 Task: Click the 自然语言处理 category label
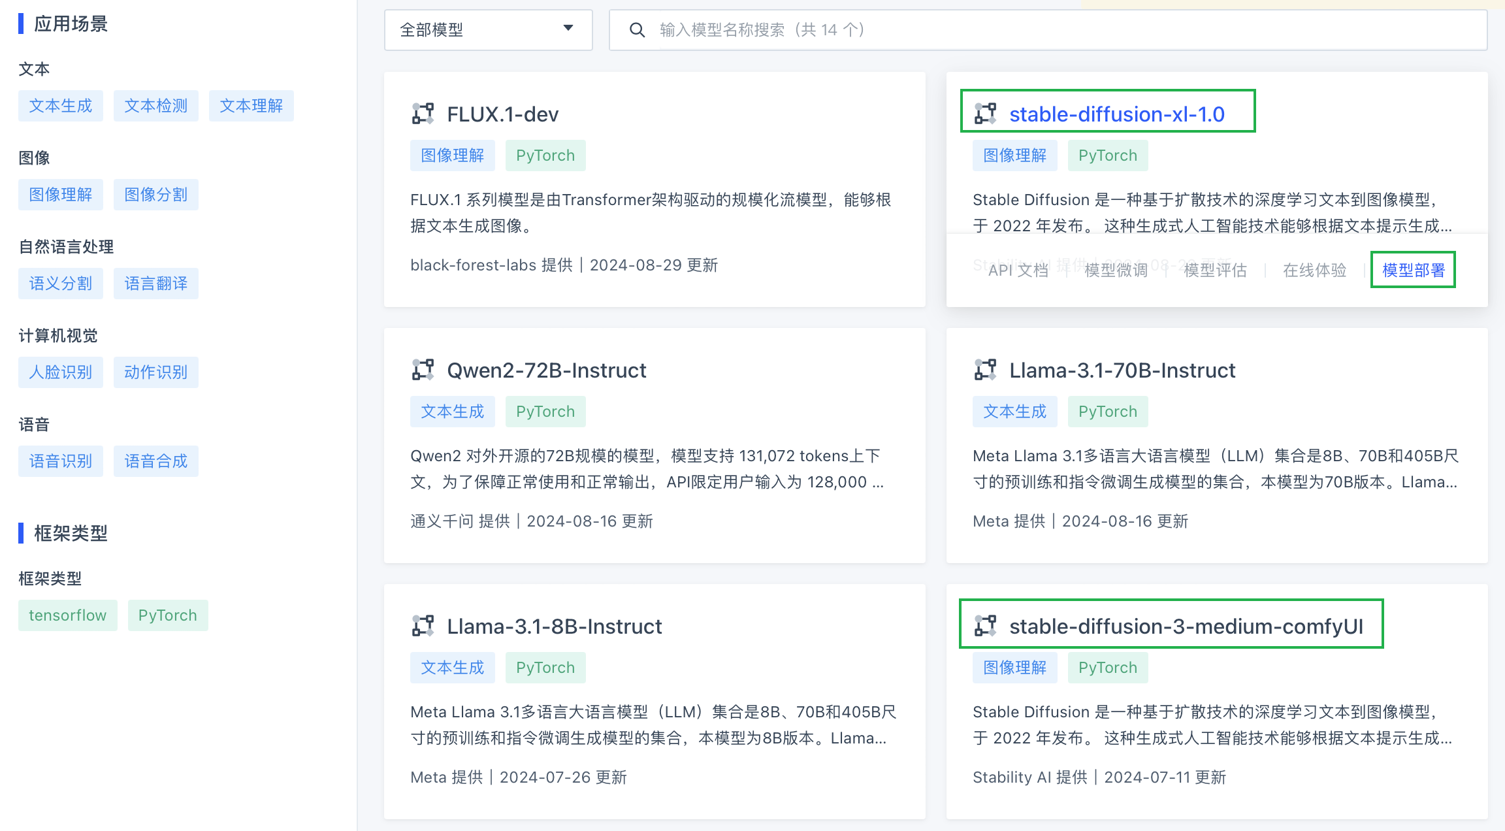(66, 247)
